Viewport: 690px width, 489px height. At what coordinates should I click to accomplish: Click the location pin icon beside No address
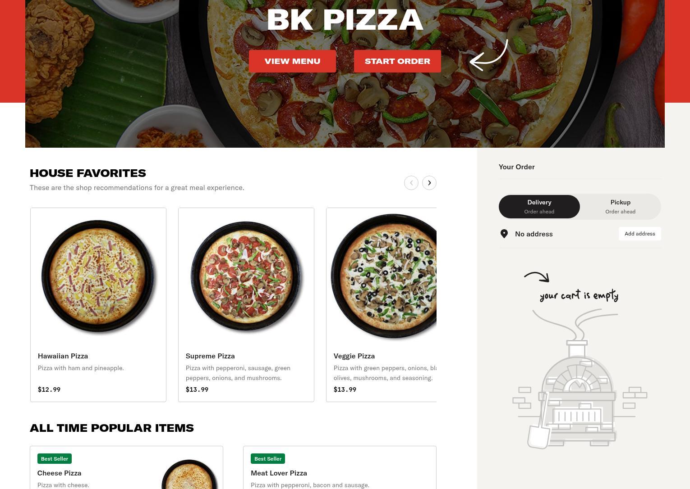[x=504, y=234]
